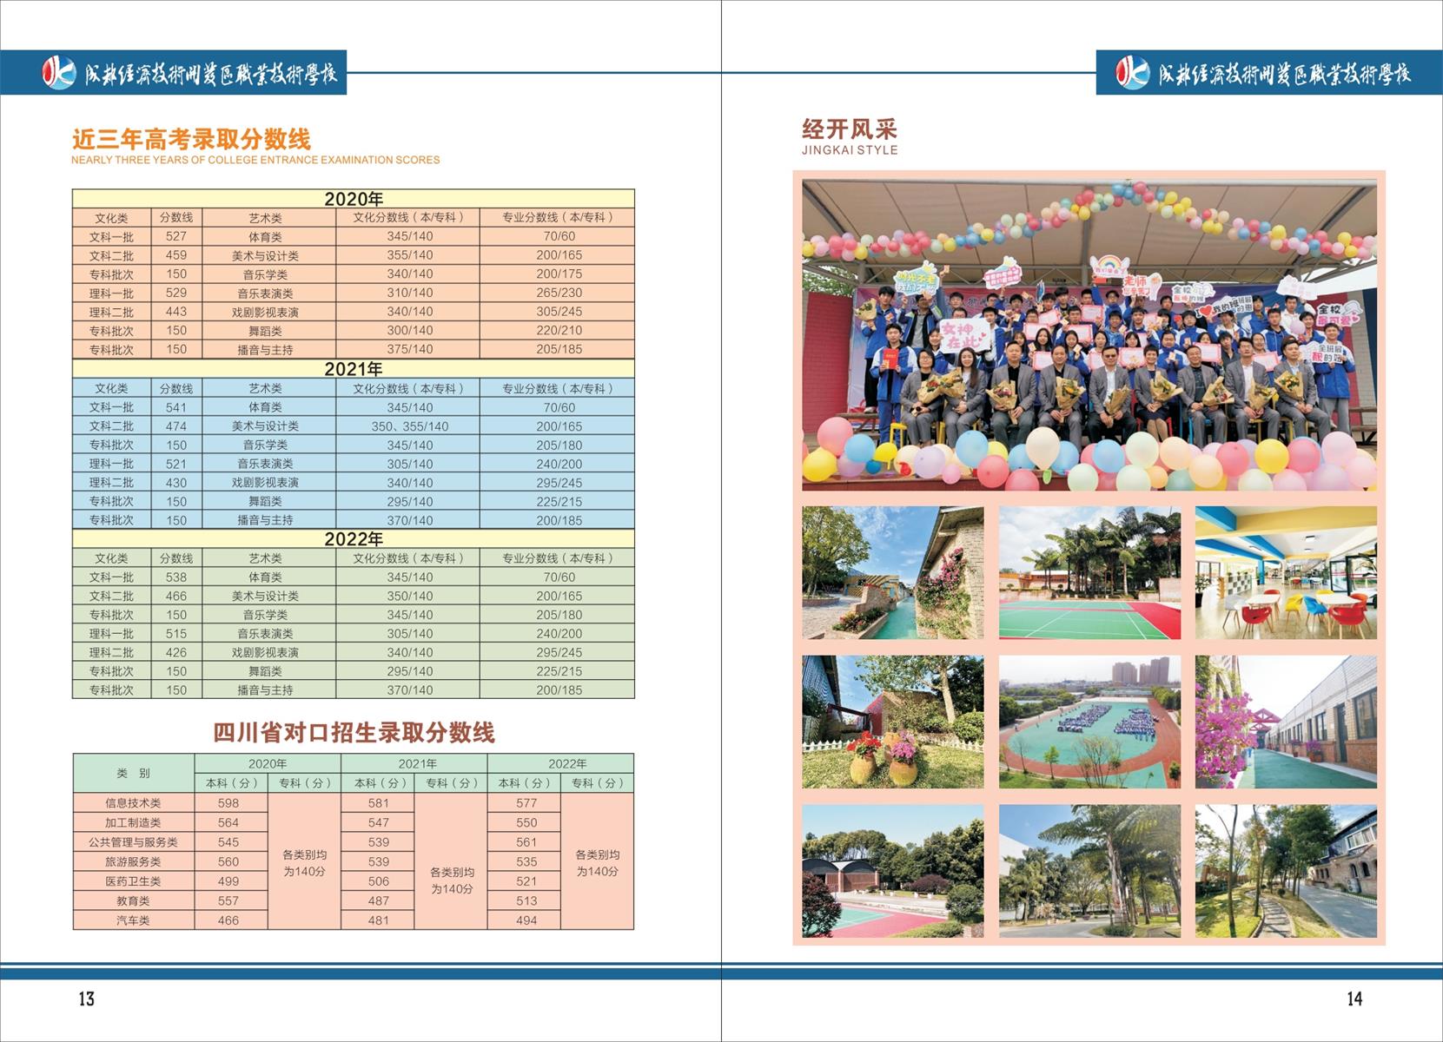The width and height of the screenshot is (1443, 1042).
Task: Click the 2022年 yellow header of green table
Action: coord(354,539)
